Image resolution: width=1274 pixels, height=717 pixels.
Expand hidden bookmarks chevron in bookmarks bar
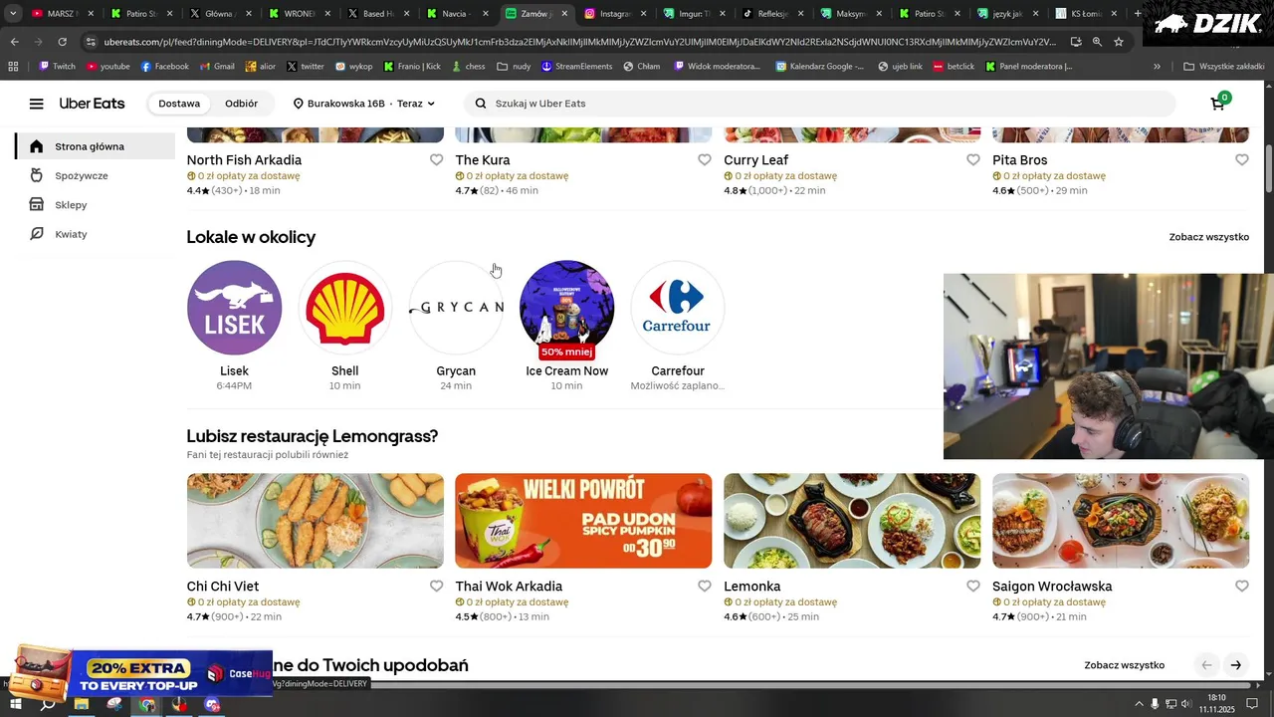click(1157, 67)
